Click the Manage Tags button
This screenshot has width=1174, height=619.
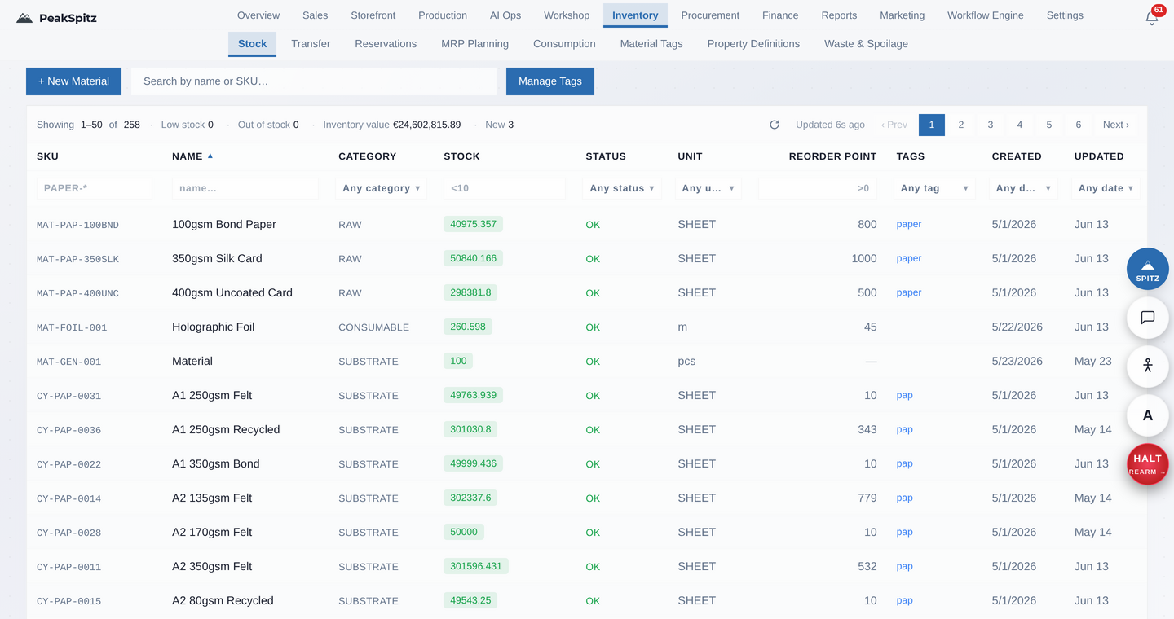click(x=550, y=81)
